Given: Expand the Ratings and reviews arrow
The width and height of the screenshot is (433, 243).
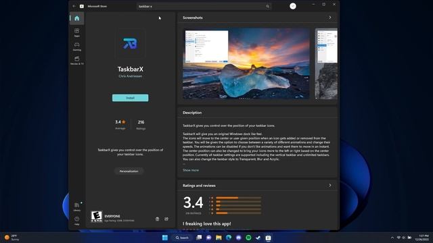Looking at the screenshot, I should pos(330,185).
